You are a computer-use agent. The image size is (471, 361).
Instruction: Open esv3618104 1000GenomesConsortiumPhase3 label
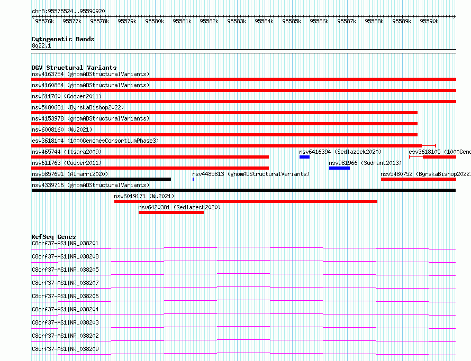(95, 141)
